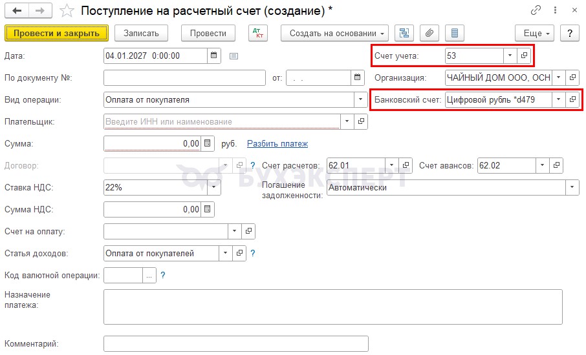This screenshot has width=586, height=355.
Task: Open calculator for the Сумма НДС field
Action: pos(208,210)
